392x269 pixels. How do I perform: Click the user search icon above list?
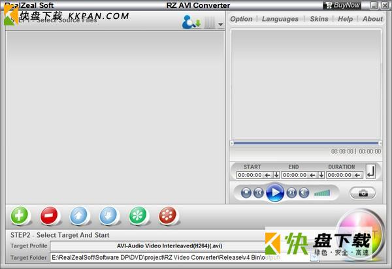click(x=191, y=22)
